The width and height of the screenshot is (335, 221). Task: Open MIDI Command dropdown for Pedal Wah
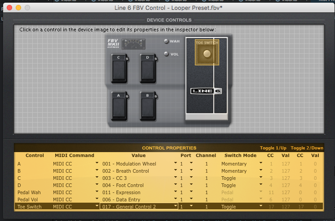tap(97, 191)
